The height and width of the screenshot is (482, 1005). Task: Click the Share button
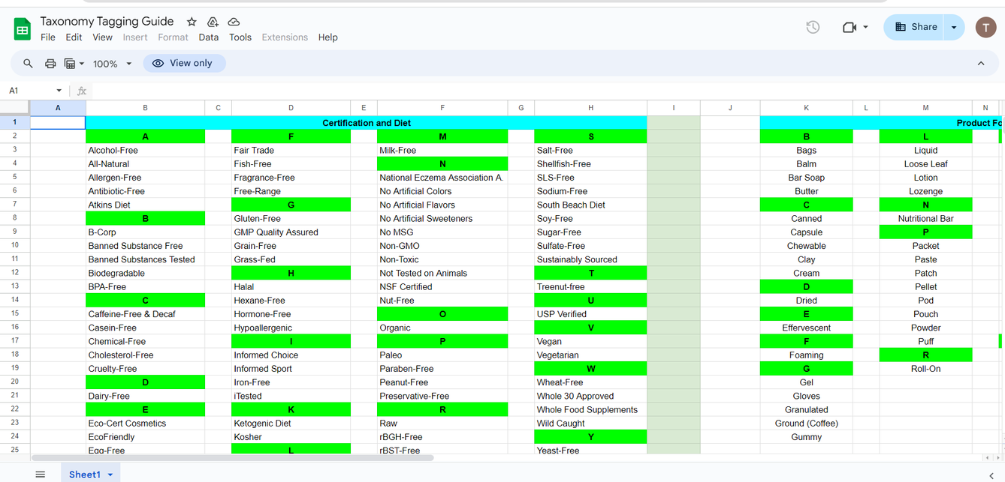coord(915,27)
